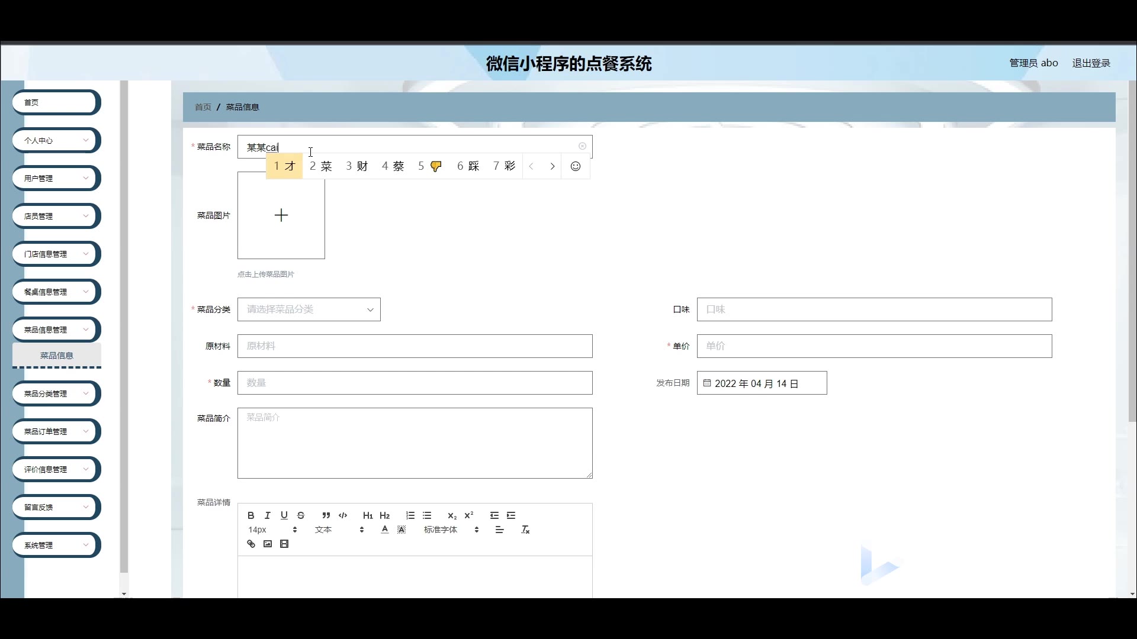Insert a link in the rich editor
The height and width of the screenshot is (639, 1137).
pos(251,544)
